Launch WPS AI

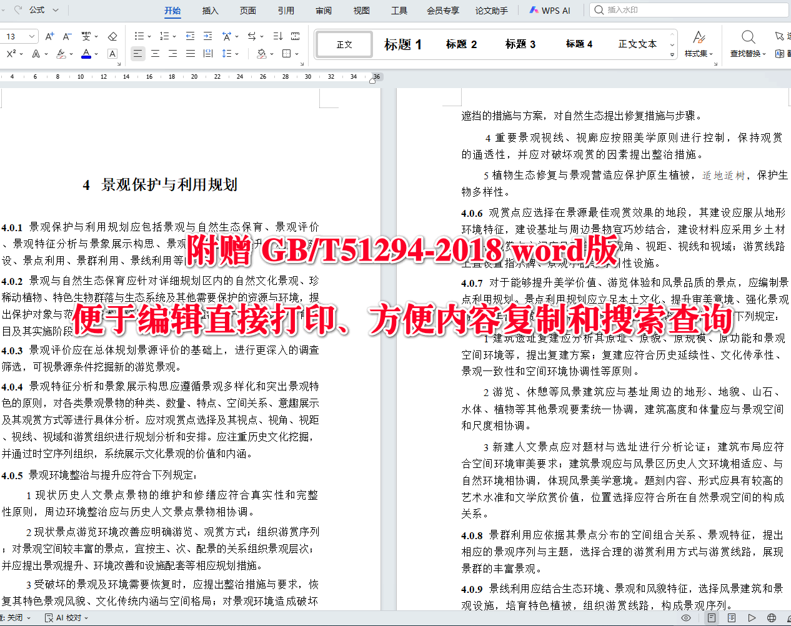pos(550,11)
